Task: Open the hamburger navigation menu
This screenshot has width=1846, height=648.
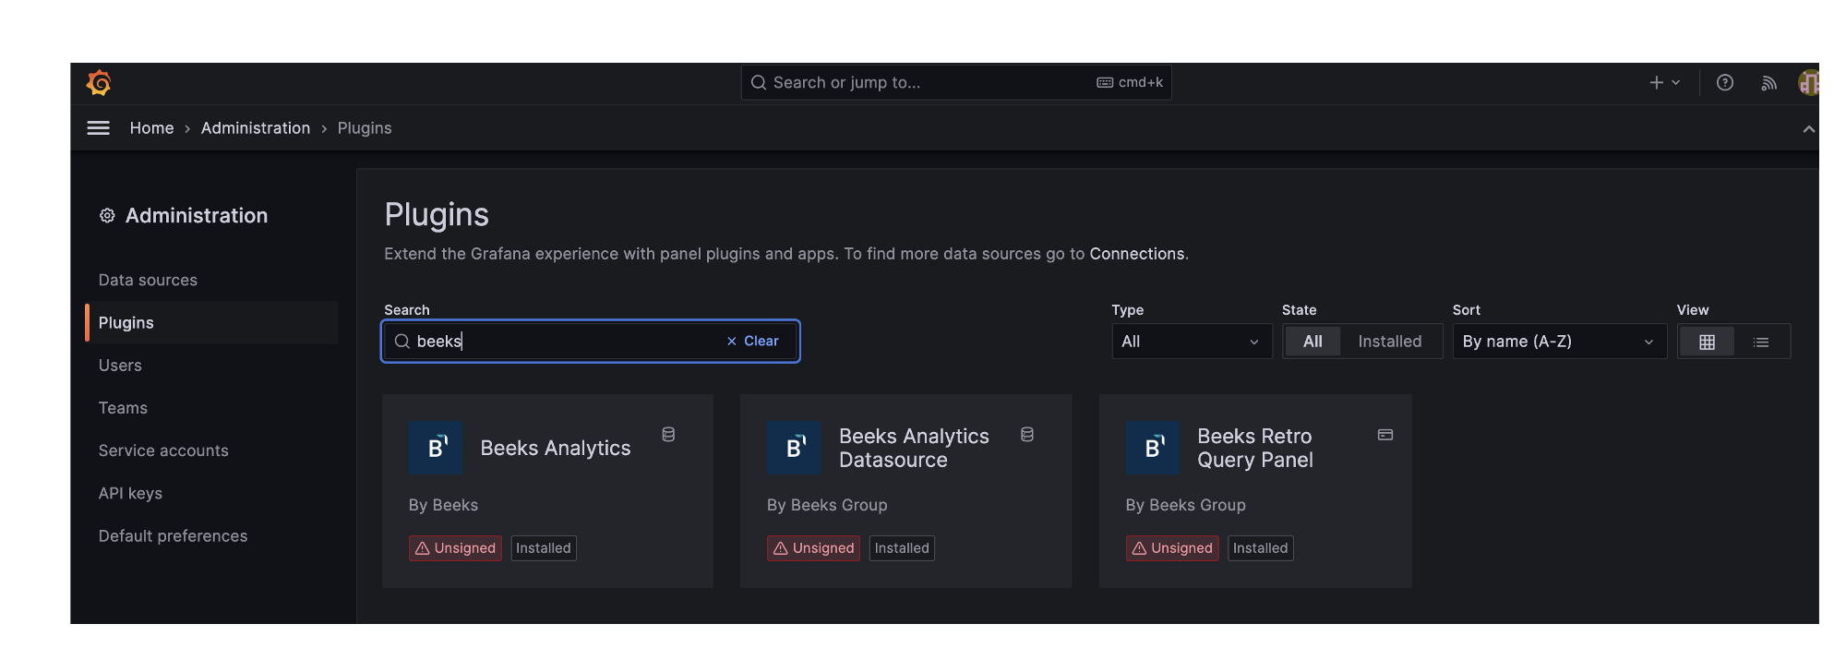Action: pos(98,128)
